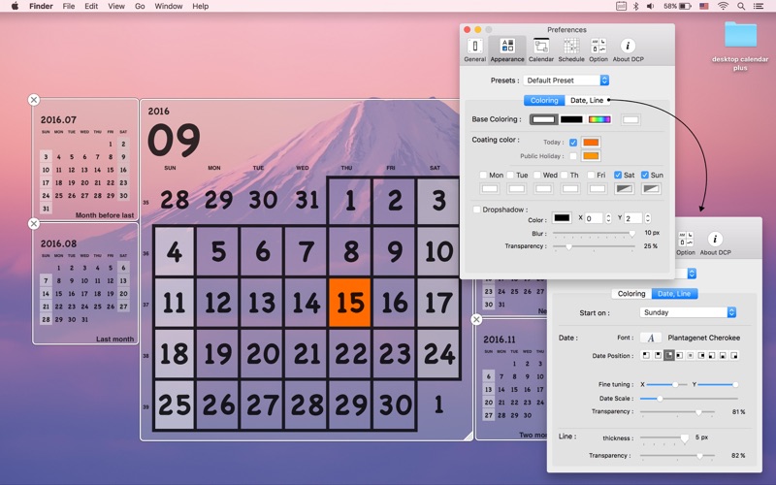Adjust the Line thickness slider
Screen dimensions: 776x485
(664, 438)
